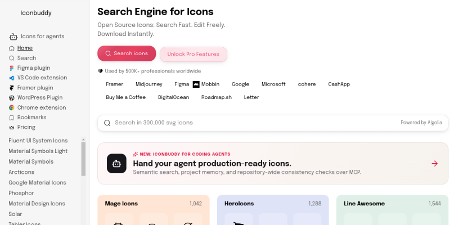450x225 pixels.
Task: Open the Bookmarks ribbon icon
Action: pyautogui.click(x=11, y=118)
